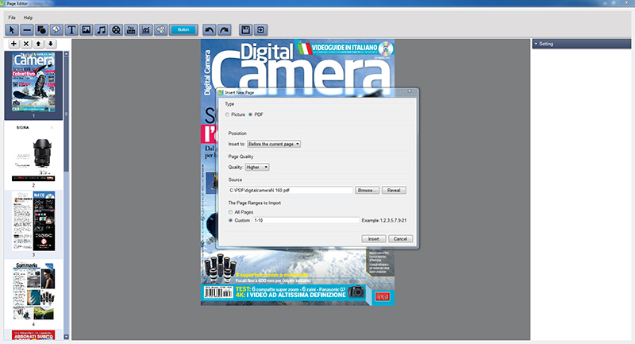635x344 pixels.
Task: Open the Insert to position dropdown
Action: pos(274,144)
